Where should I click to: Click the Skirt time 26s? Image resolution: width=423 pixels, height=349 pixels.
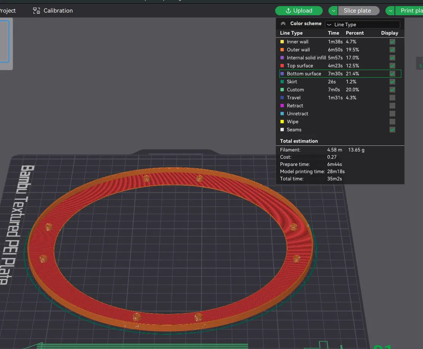(332, 81)
